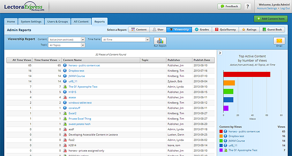Select the Guest Book report type
292x156 pixels.
click(272, 30)
